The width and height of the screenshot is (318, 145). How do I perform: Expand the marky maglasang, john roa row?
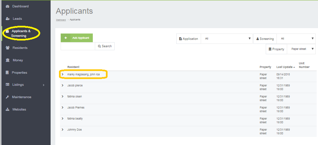62,74
